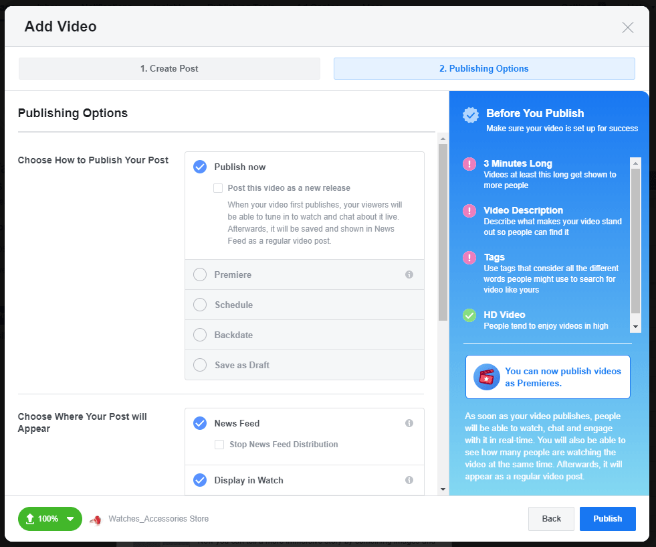
Task: Open the Display in Watch info icon
Action: pos(409,480)
